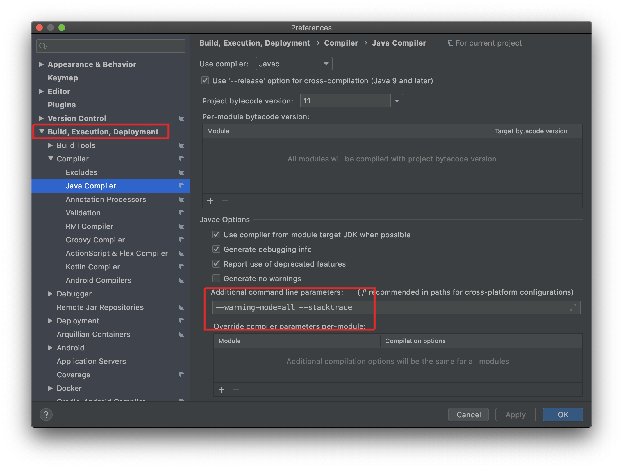Toggle Generate debugging info checkbox
The image size is (623, 469).
tap(216, 249)
